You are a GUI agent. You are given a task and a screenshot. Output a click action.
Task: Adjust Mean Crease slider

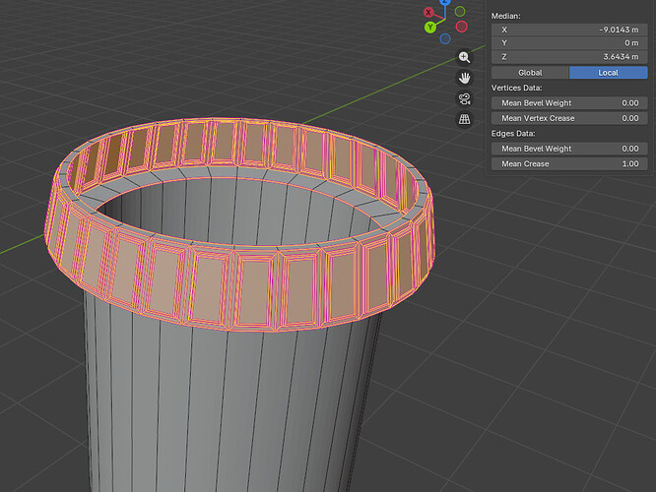coord(569,164)
